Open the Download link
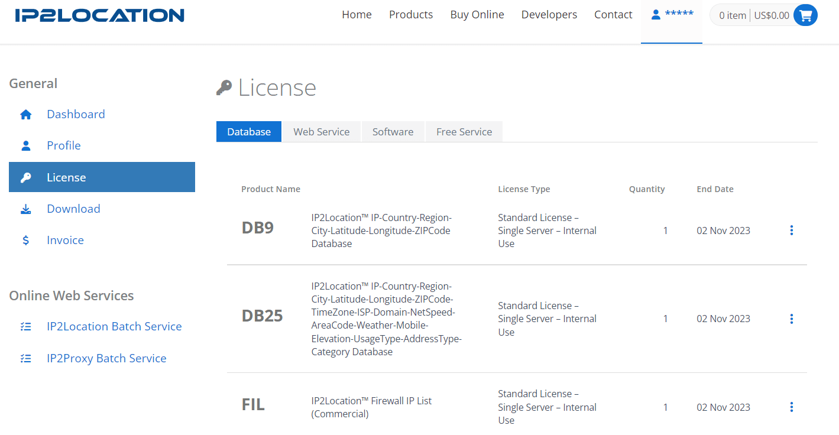The image size is (839, 435). 73,209
